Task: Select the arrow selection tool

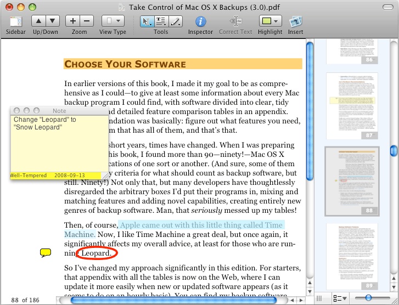Action: [x=147, y=21]
